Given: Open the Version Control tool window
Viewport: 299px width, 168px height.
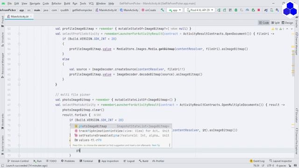Looking at the screenshot, I should (18, 161).
